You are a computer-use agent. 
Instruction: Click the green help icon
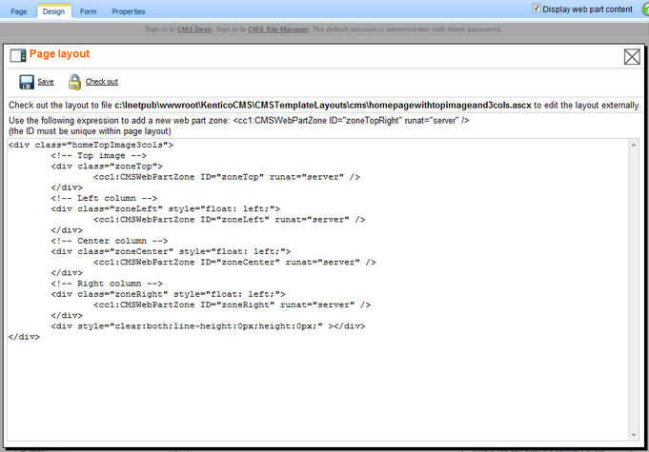point(644,9)
